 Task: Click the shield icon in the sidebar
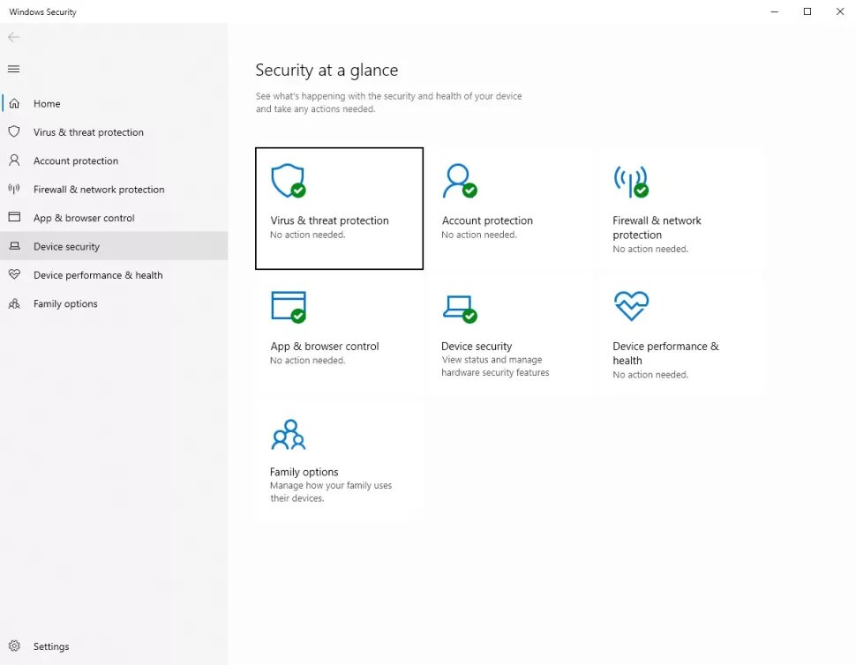(14, 131)
